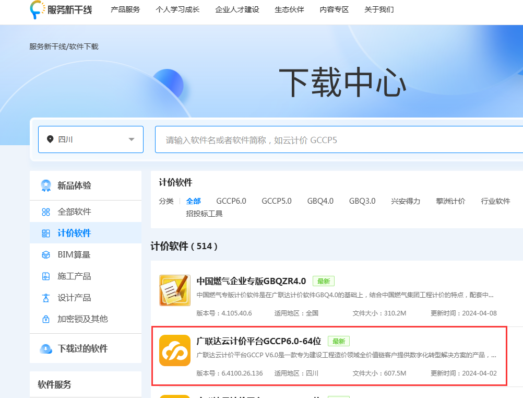Image resolution: width=523 pixels, height=398 pixels.
Task: Click version text 4.105.40.6
Action: coord(236,313)
